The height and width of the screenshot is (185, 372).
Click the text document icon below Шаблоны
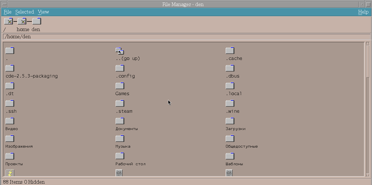coord(229,173)
